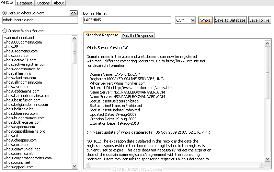Select whois.communigal.net server entry

click(22, 149)
